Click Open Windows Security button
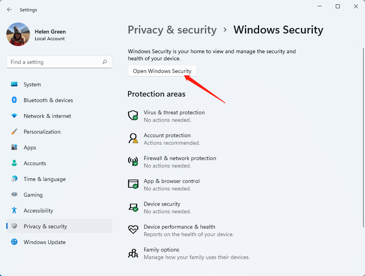 coord(162,71)
